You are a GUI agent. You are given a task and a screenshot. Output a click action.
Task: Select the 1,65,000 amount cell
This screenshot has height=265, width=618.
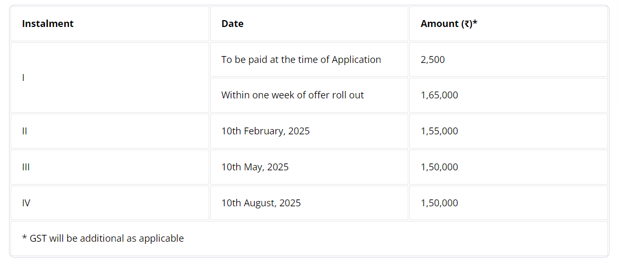tap(508, 95)
